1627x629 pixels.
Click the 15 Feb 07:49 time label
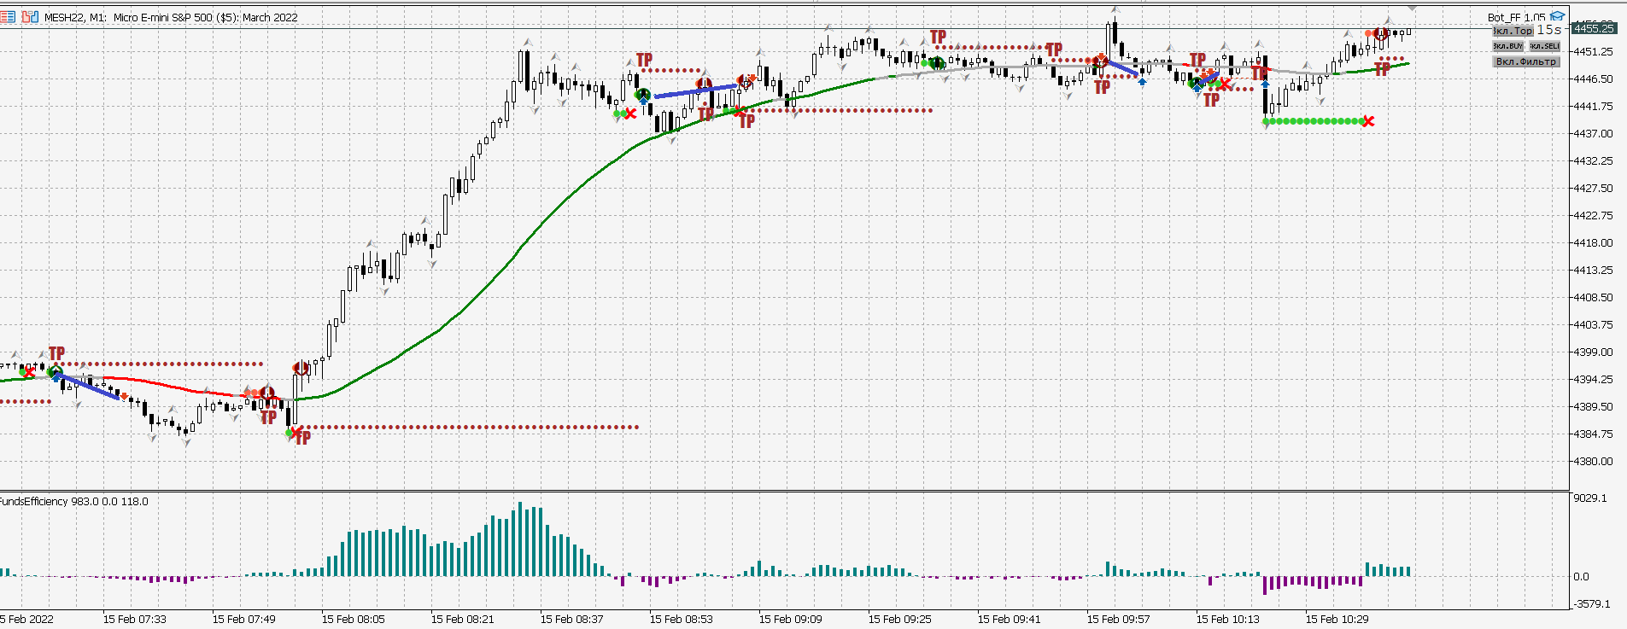click(244, 619)
